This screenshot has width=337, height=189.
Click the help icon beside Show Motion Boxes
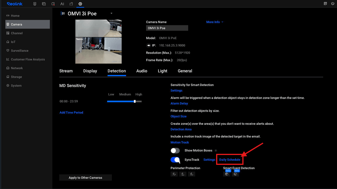[x=216, y=151]
